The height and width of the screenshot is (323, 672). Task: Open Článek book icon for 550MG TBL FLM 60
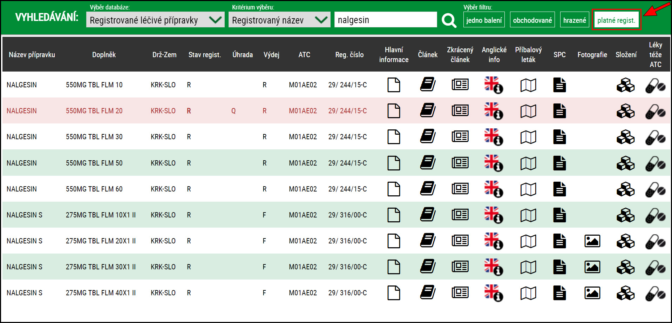click(x=428, y=189)
